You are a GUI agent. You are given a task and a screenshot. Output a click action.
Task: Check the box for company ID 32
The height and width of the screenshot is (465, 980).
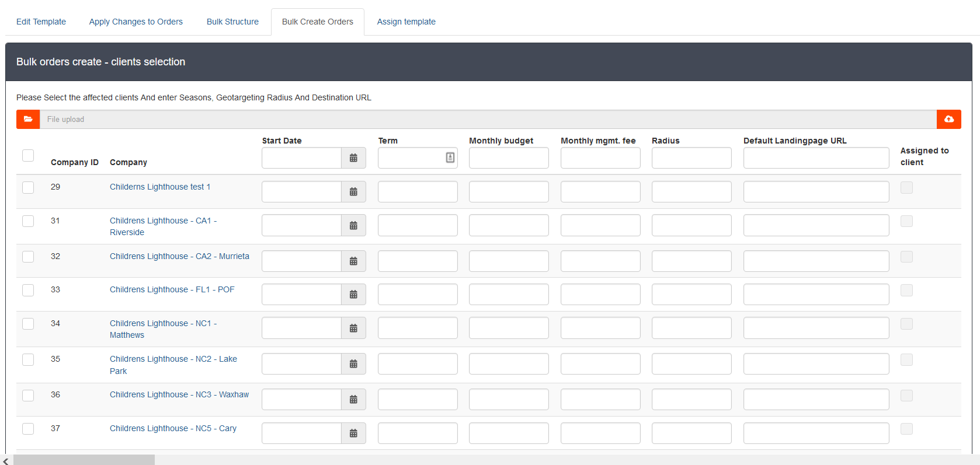[x=28, y=257]
